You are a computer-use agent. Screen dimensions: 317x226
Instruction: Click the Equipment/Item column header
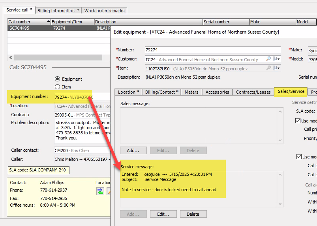[72, 22]
